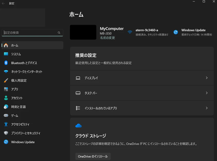The width and height of the screenshot is (217, 161).
Task: Open アカウント settings
Action: click(x=32, y=98)
